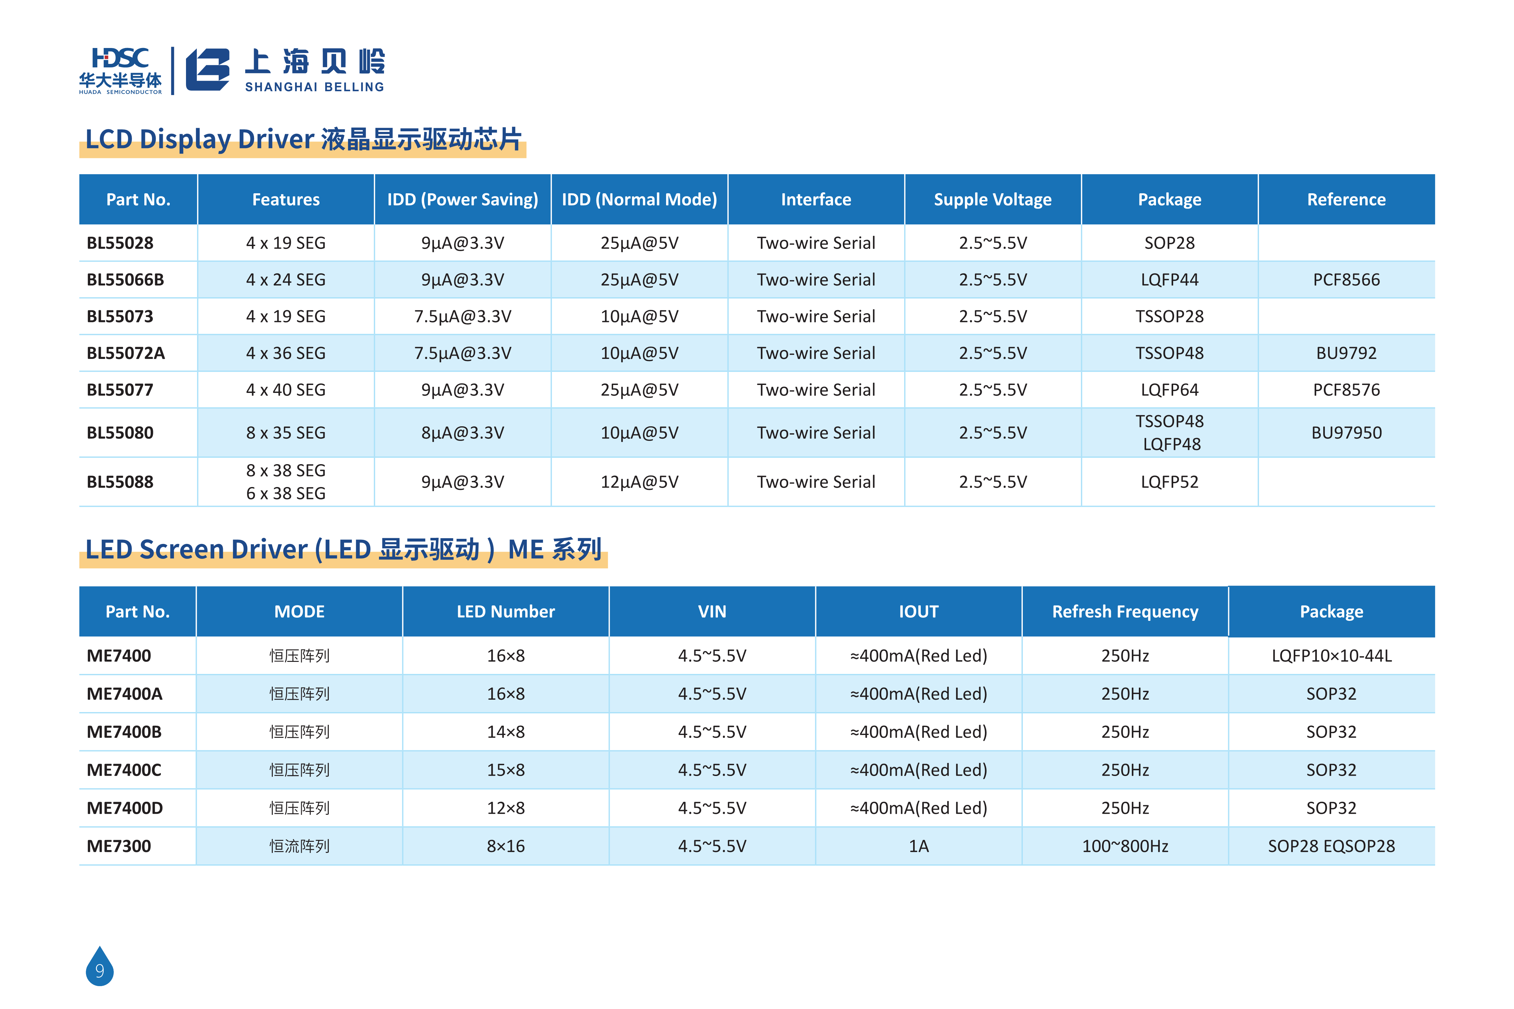Click the IOUT column header
Image resolution: width=1514 pixels, height=1009 pixels.
pos(918,611)
